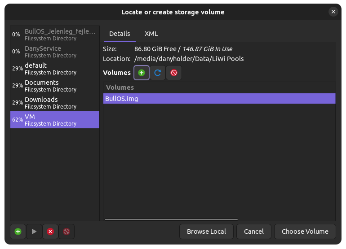
Task: Confirm with Choose Volume
Action: [305, 232]
